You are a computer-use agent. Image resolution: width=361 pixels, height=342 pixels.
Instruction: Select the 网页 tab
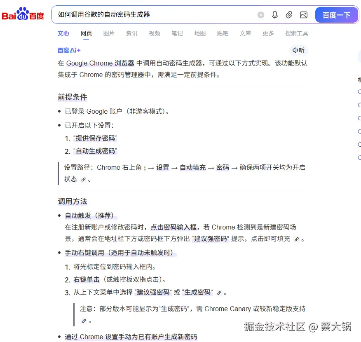pyautogui.click(x=86, y=33)
